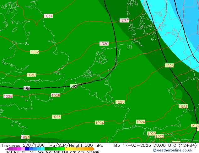Click the 1032 isobar label over Wales
Image resolution: width=199 pixels, height=153 pixels.
[x=35, y=52]
